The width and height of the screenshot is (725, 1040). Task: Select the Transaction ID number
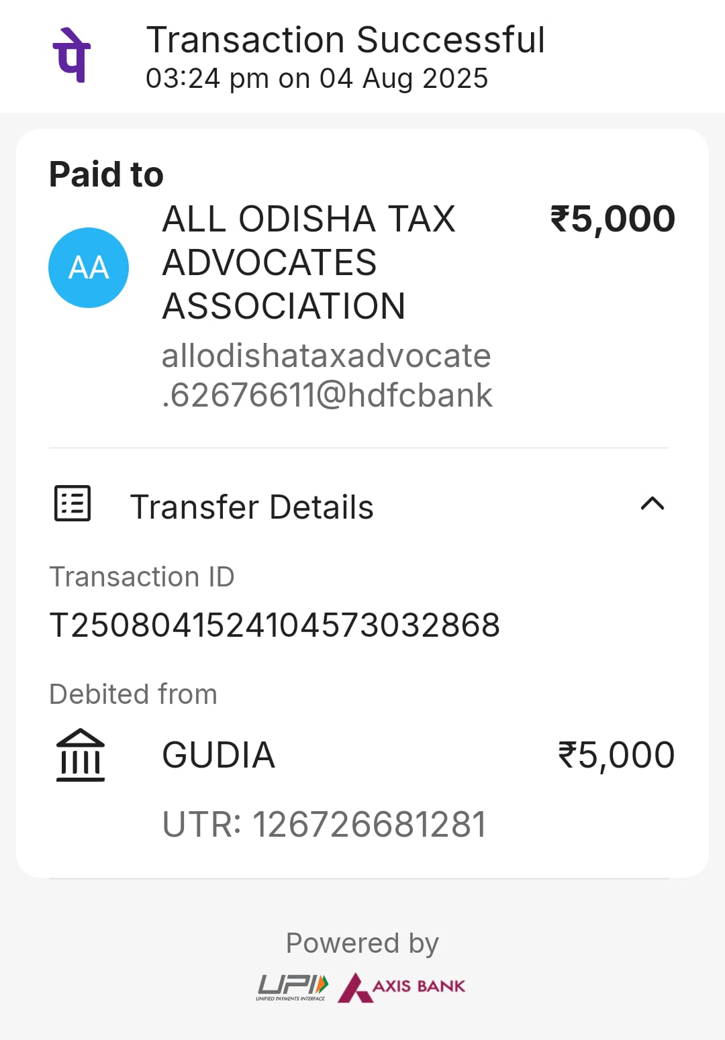click(275, 625)
